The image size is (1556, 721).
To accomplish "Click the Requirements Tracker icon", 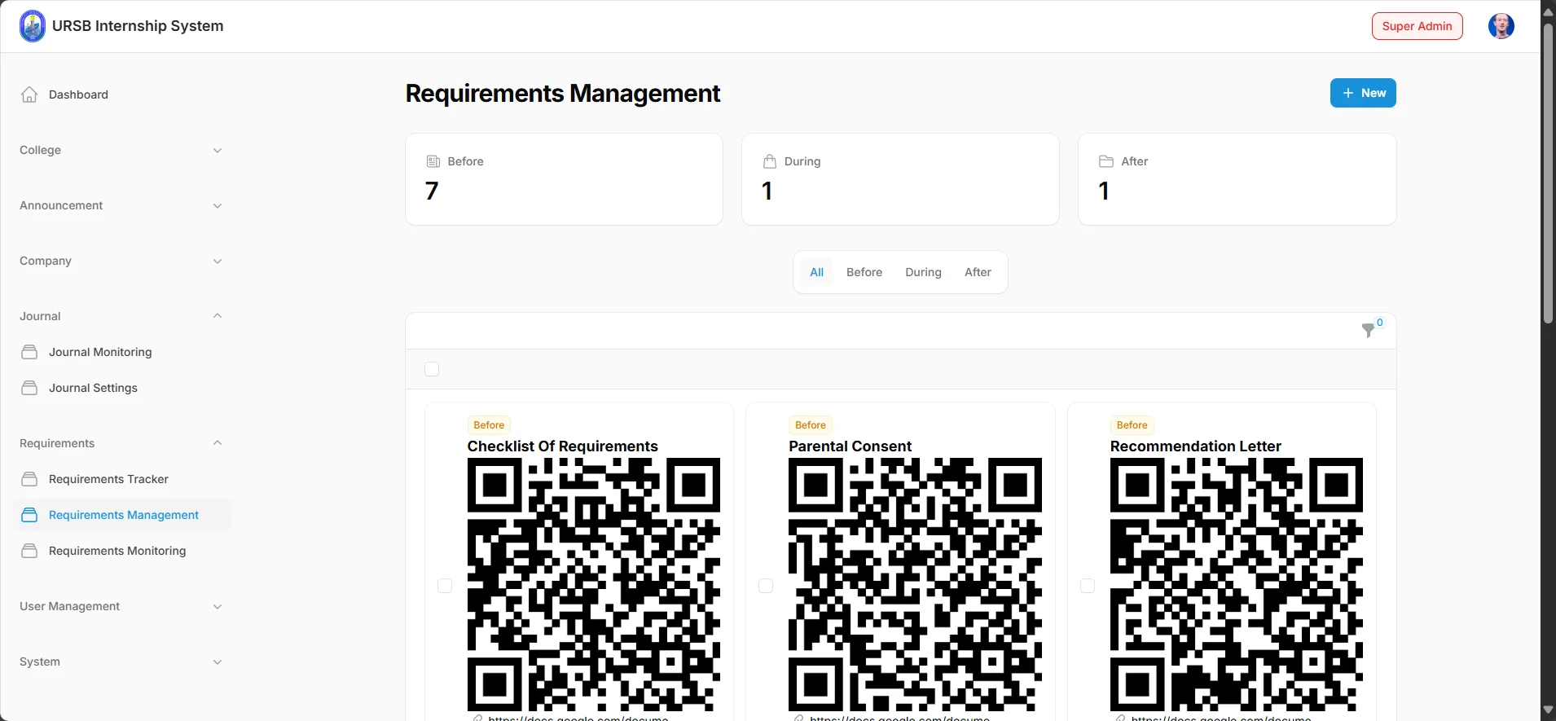I will pos(29,479).
